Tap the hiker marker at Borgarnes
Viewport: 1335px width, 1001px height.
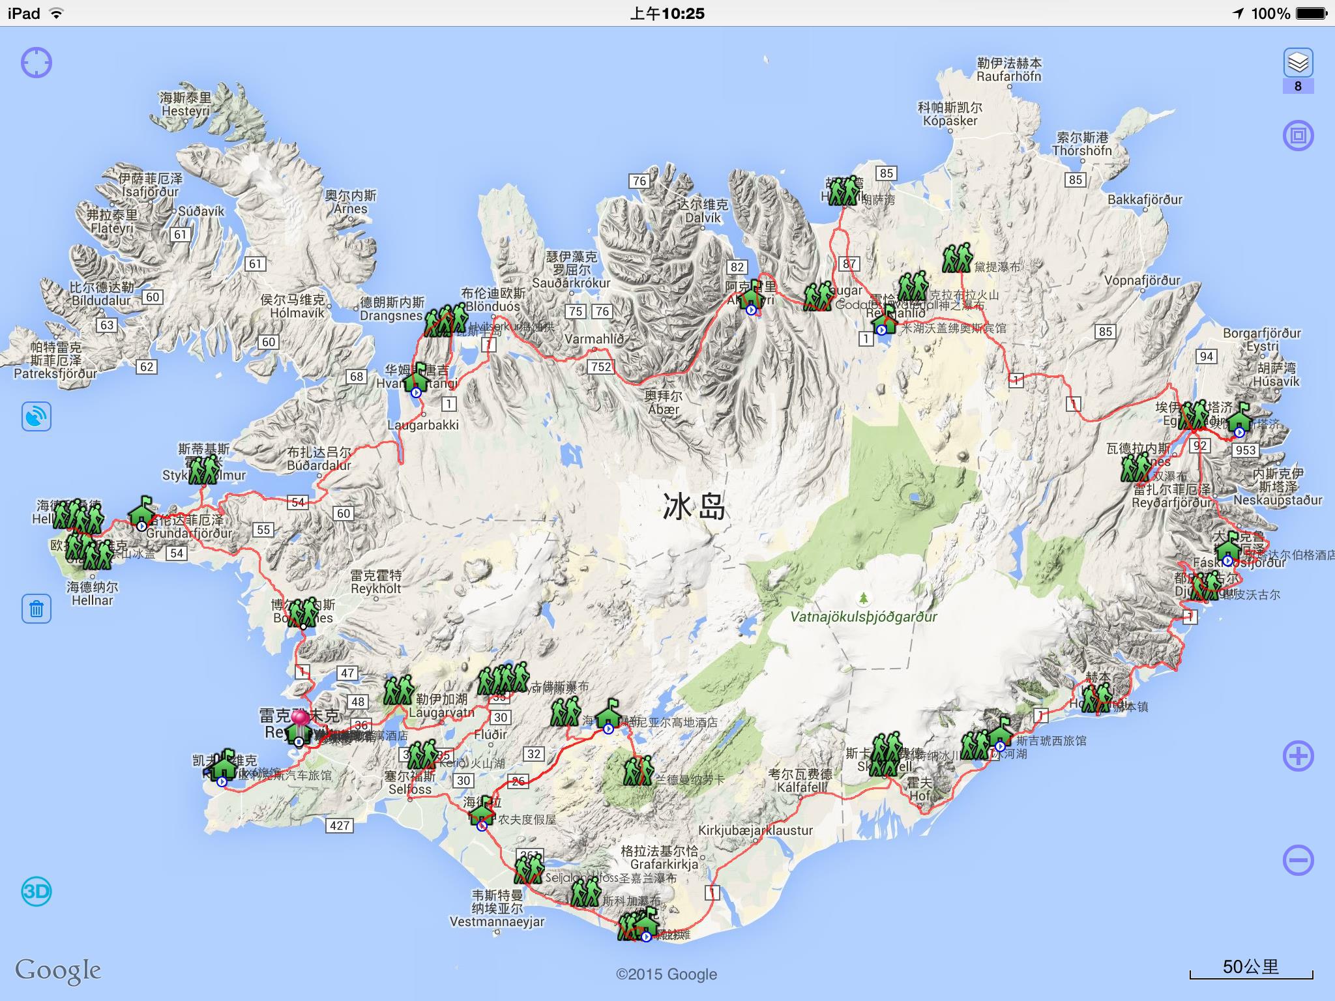point(302,613)
